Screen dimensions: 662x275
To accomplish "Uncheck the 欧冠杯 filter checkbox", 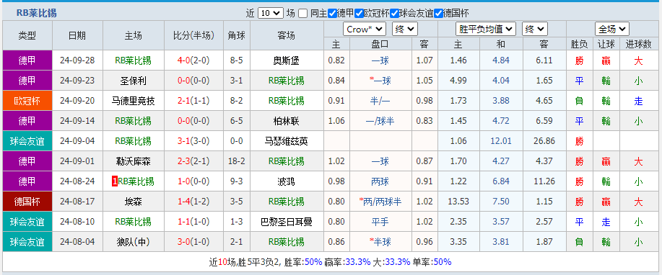I will tap(360, 14).
